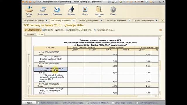Select the 65307/060416/0006313 cell
This screenshot has width=187, height=105.
pyautogui.click(x=51, y=84)
